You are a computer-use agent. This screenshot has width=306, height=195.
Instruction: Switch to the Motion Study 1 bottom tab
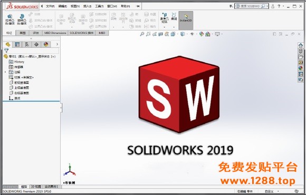tap(51, 187)
